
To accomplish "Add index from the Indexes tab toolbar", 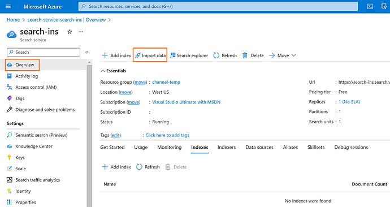I will point(116,167).
